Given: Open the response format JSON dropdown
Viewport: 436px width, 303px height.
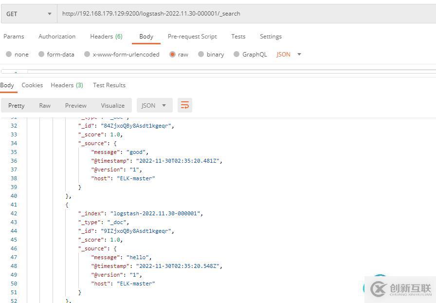Looking at the screenshot, I should pos(154,105).
